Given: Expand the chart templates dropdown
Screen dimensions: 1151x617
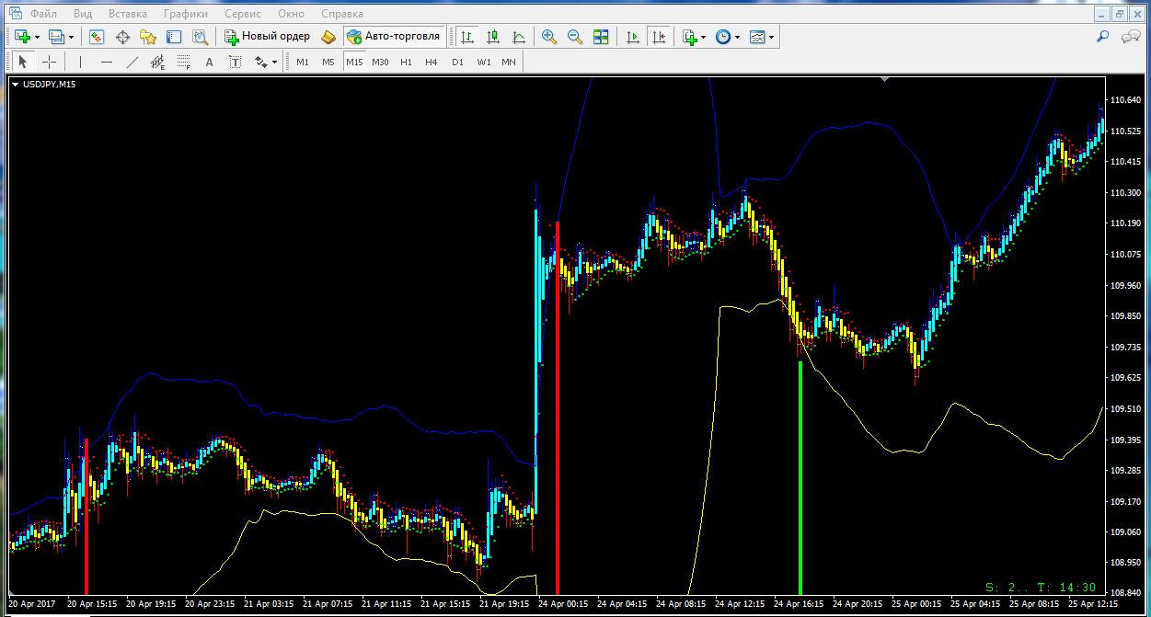Looking at the screenshot, I should (x=771, y=38).
